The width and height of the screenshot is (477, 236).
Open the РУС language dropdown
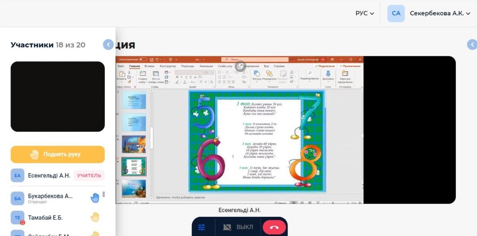tap(363, 13)
